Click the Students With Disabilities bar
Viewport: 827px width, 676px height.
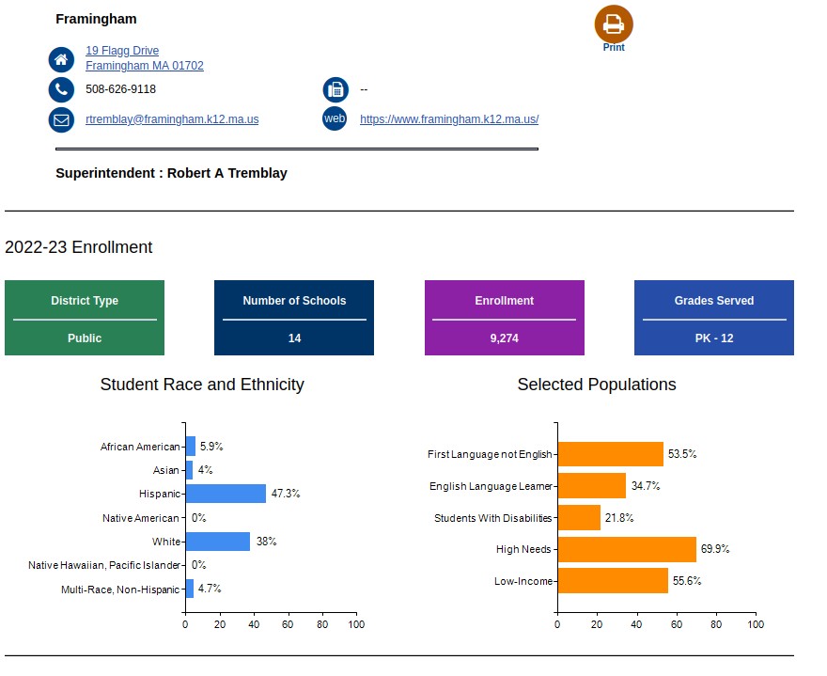point(579,518)
